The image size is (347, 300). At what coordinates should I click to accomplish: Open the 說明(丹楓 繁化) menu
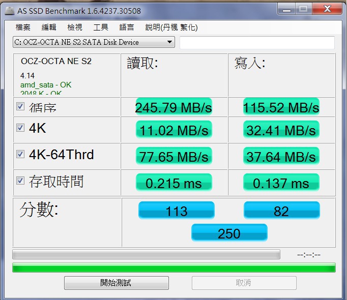coord(171,27)
